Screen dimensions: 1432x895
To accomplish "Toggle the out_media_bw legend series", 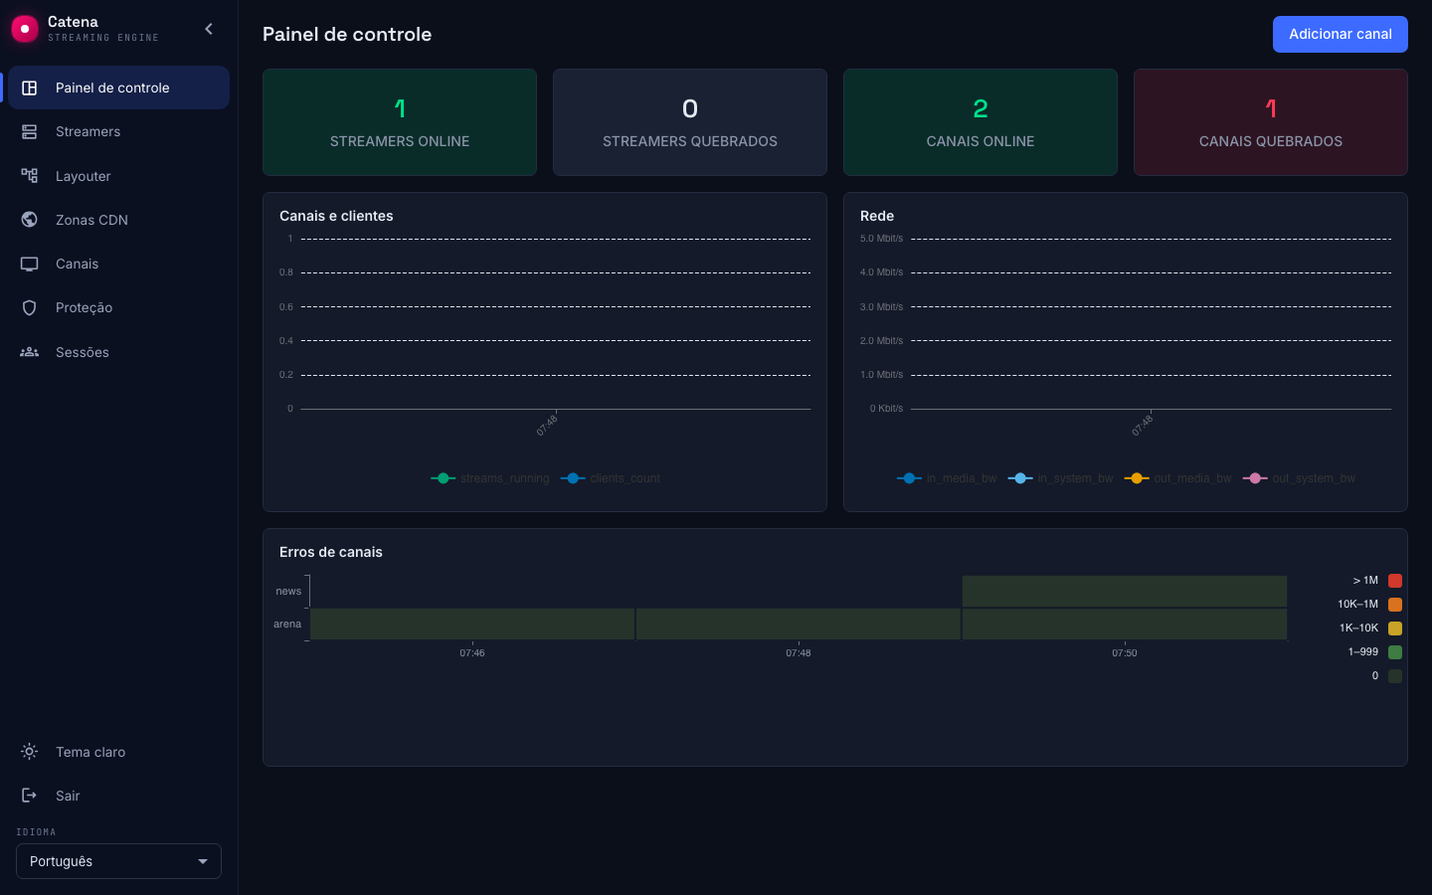I will (x=1178, y=478).
